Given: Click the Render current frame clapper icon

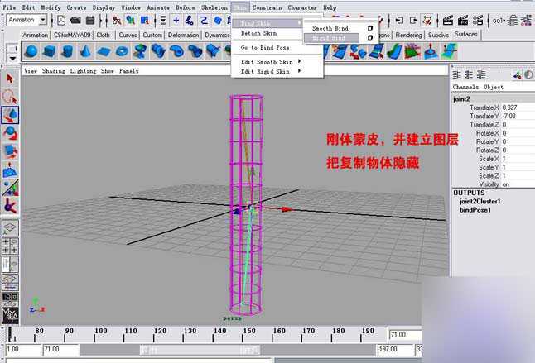Looking at the screenshot, I should pos(448,21).
